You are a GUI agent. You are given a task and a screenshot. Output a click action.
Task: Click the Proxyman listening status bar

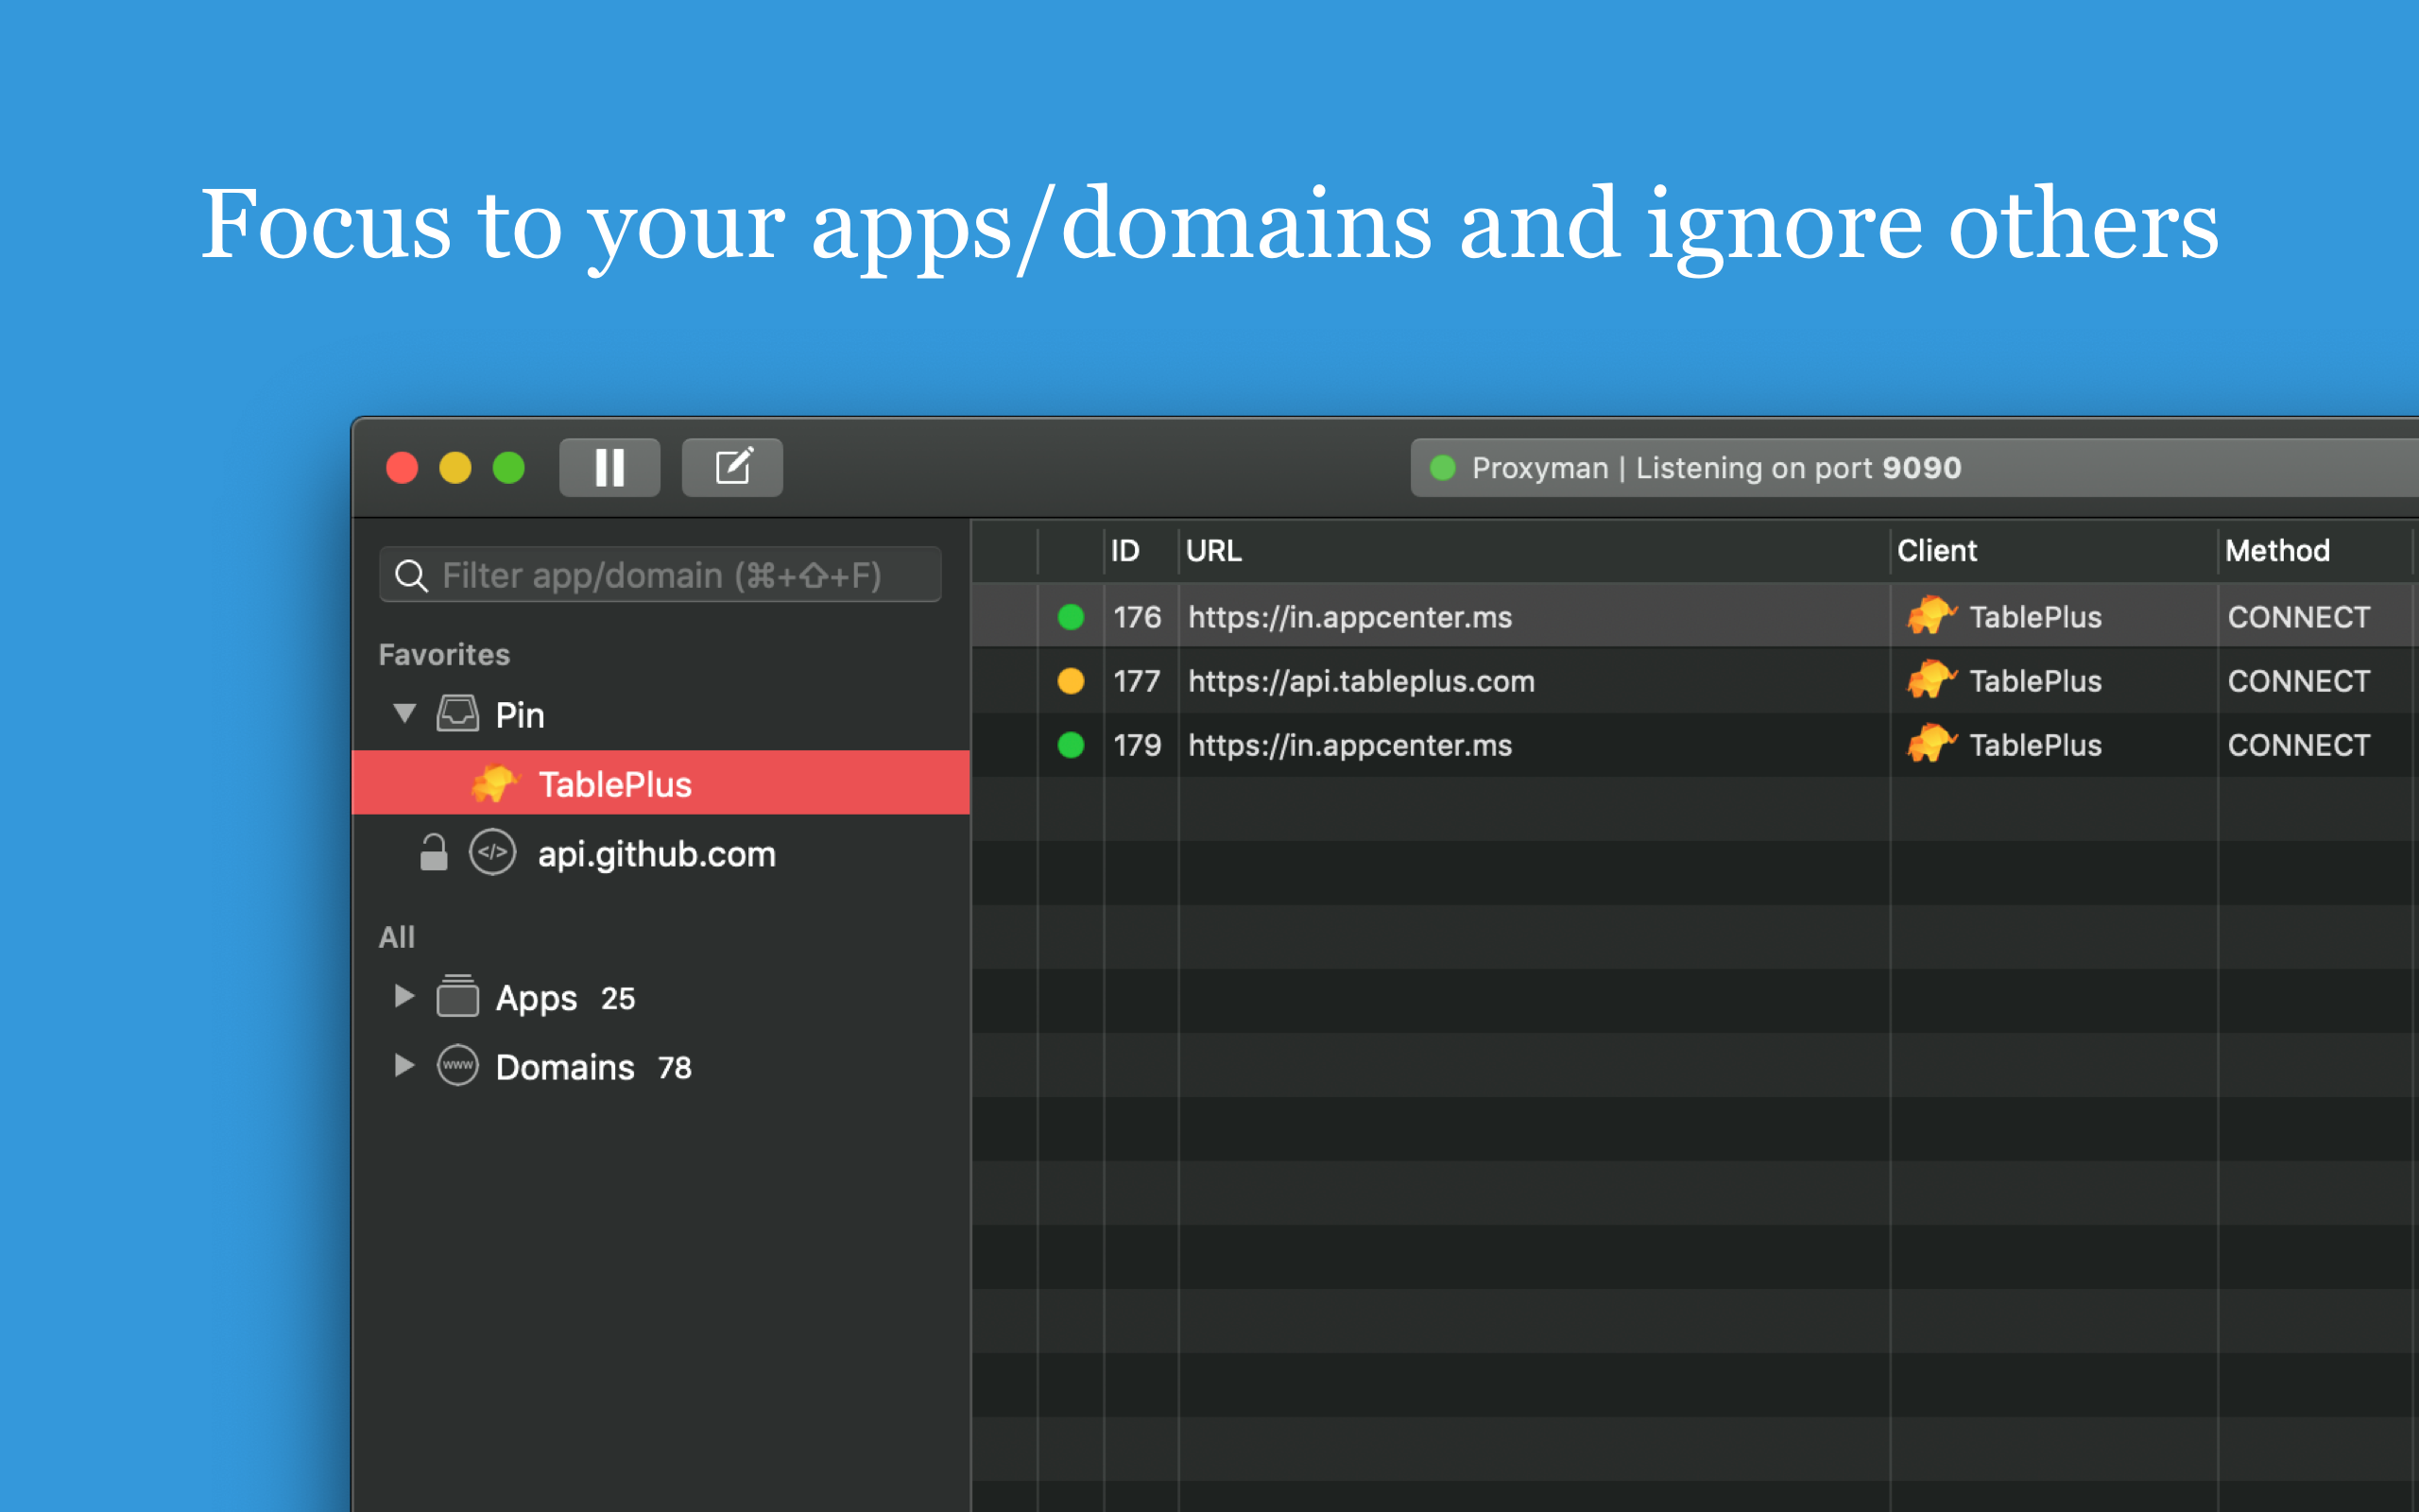pyautogui.click(x=1914, y=467)
